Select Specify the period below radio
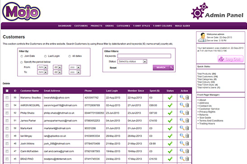 (x=22, y=62)
